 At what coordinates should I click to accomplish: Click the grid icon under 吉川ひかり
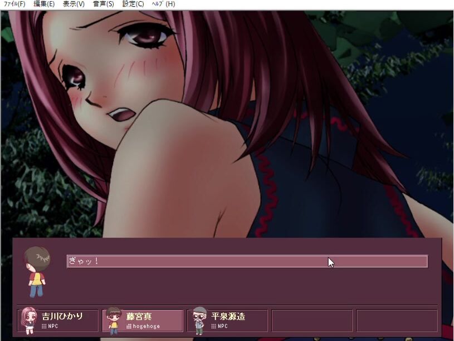(x=44, y=327)
